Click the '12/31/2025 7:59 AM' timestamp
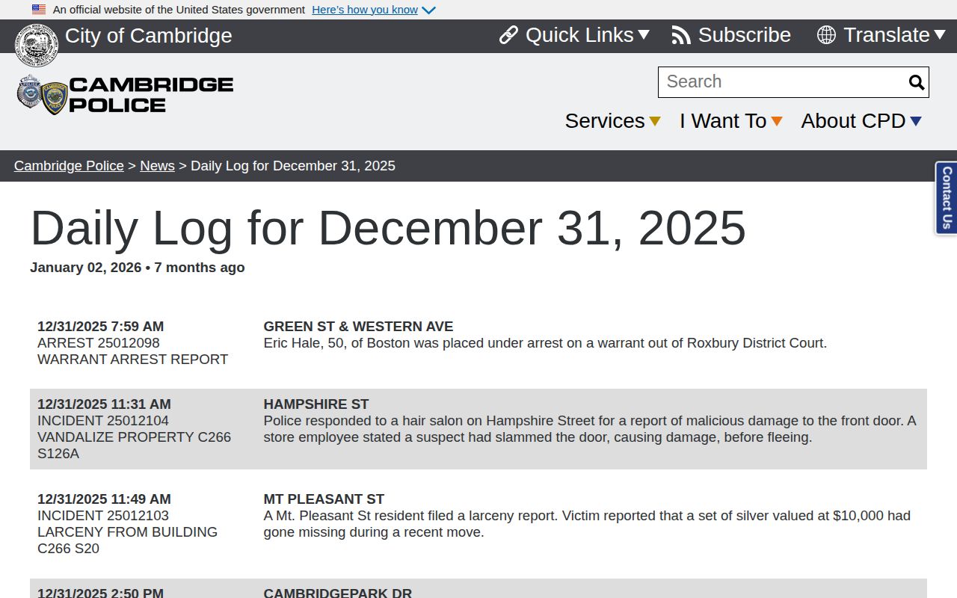The height and width of the screenshot is (598, 957). [101, 327]
